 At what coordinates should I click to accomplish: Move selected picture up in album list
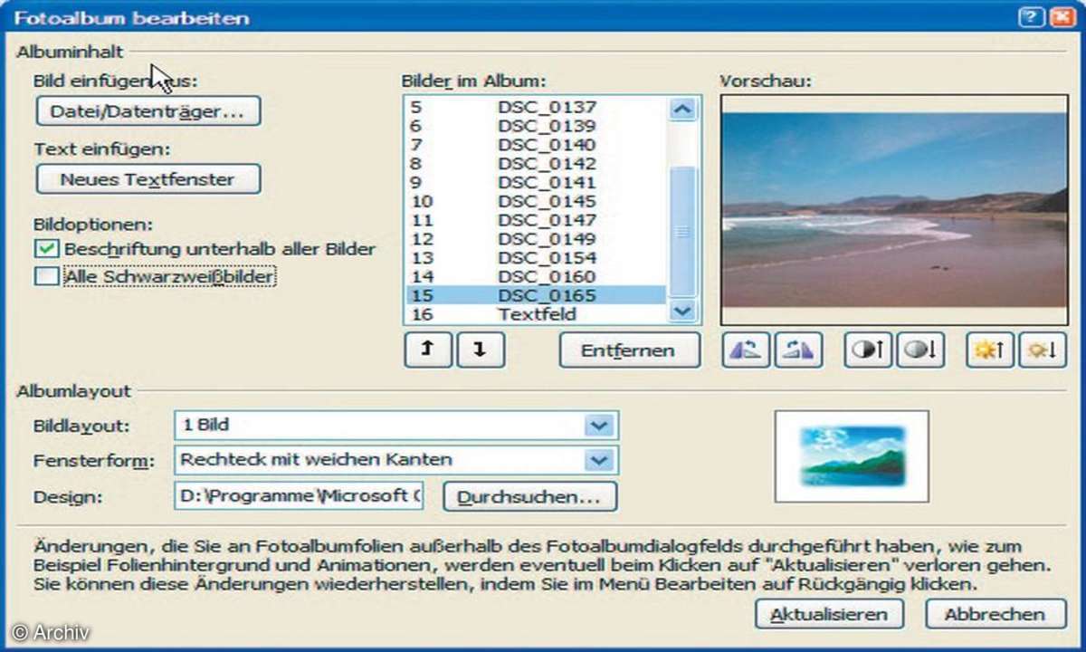[x=428, y=350]
